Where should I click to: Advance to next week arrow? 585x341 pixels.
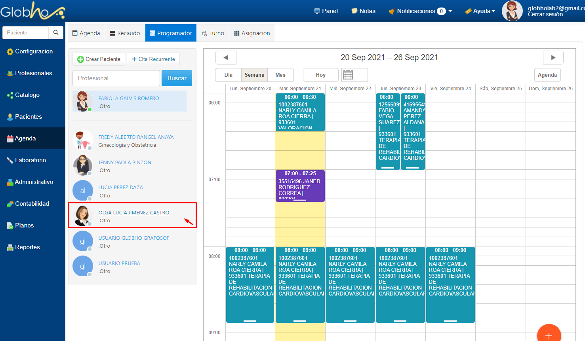pyautogui.click(x=553, y=57)
